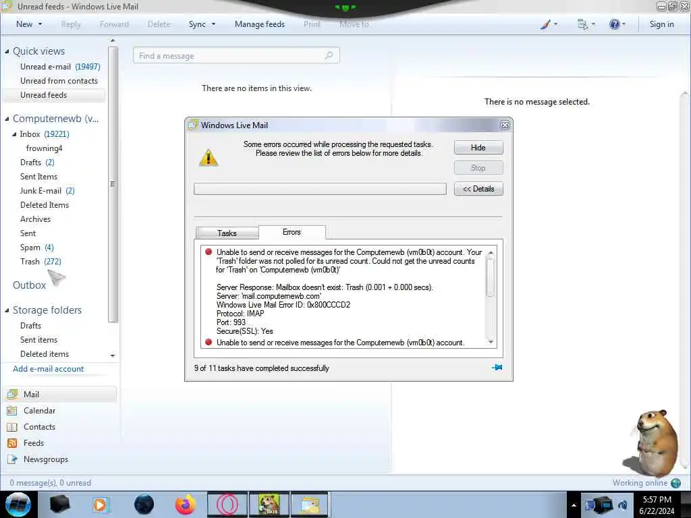Click the Mail envelope icon
The height and width of the screenshot is (518, 691).
coord(12,394)
